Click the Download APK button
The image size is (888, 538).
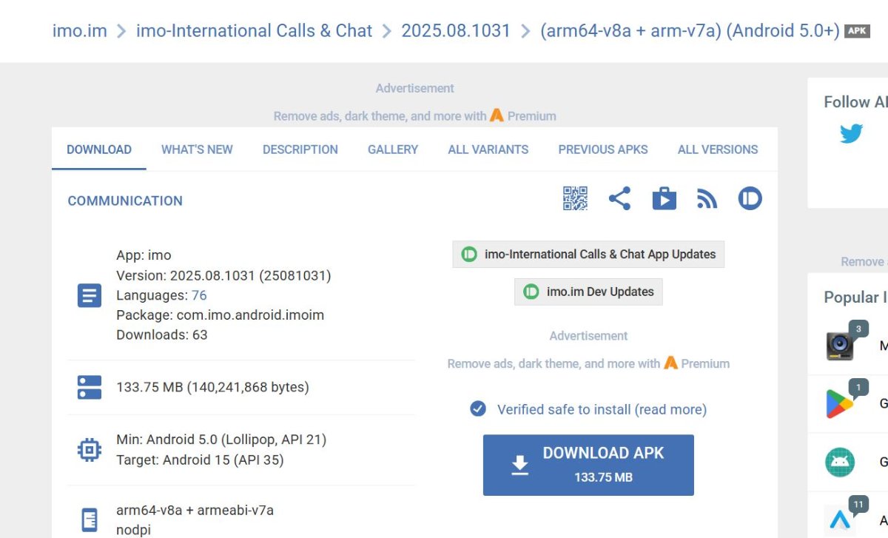coord(588,465)
